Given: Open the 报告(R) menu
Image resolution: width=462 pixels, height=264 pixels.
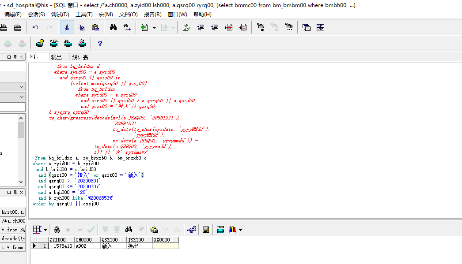Looking at the screenshot, I should (x=153, y=15).
